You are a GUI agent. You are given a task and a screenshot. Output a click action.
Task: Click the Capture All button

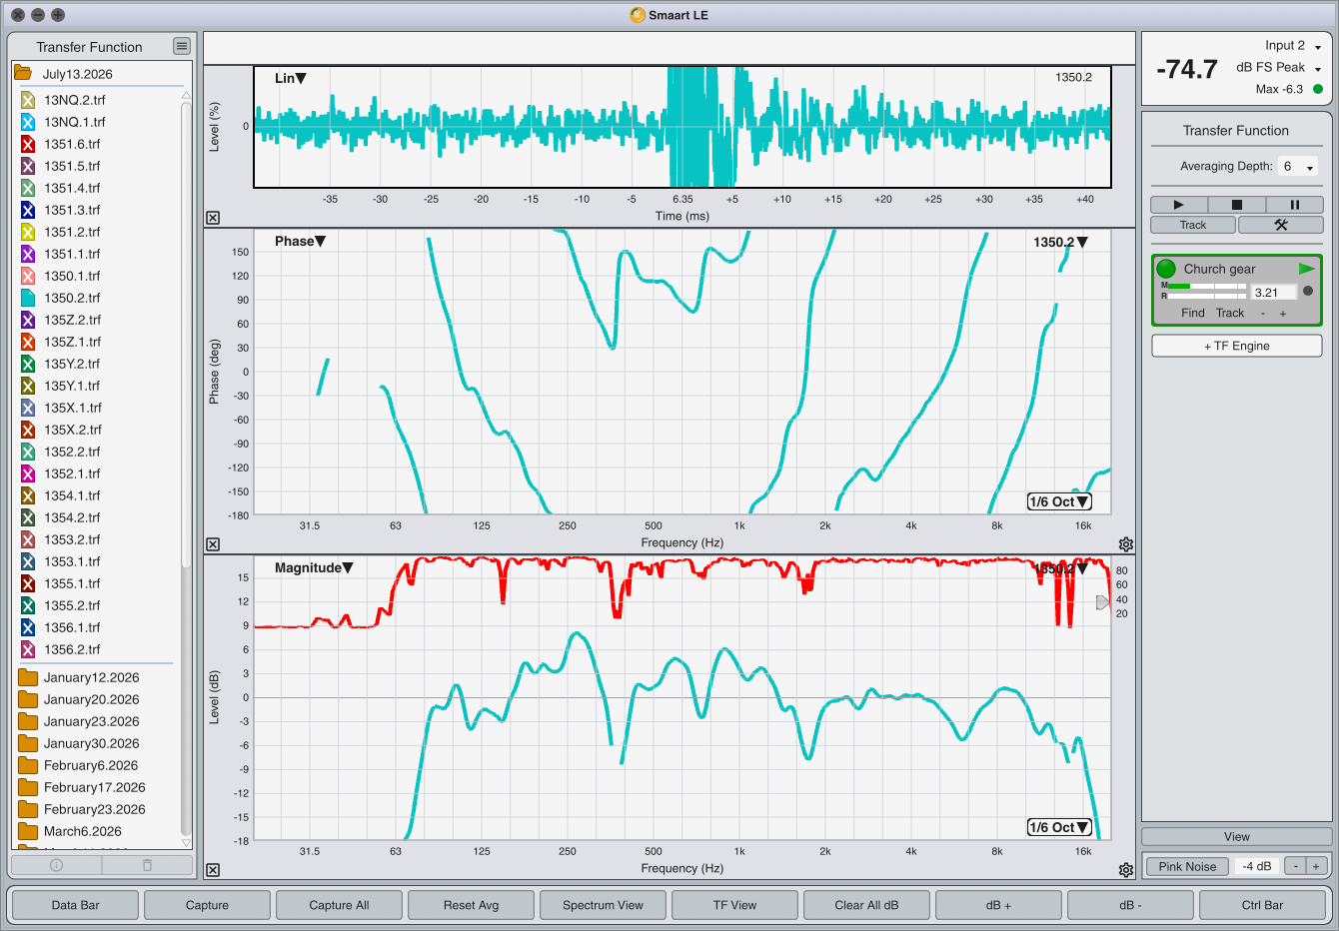(339, 905)
